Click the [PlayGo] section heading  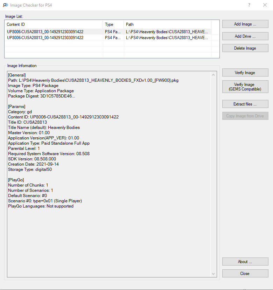(x=16, y=180)
